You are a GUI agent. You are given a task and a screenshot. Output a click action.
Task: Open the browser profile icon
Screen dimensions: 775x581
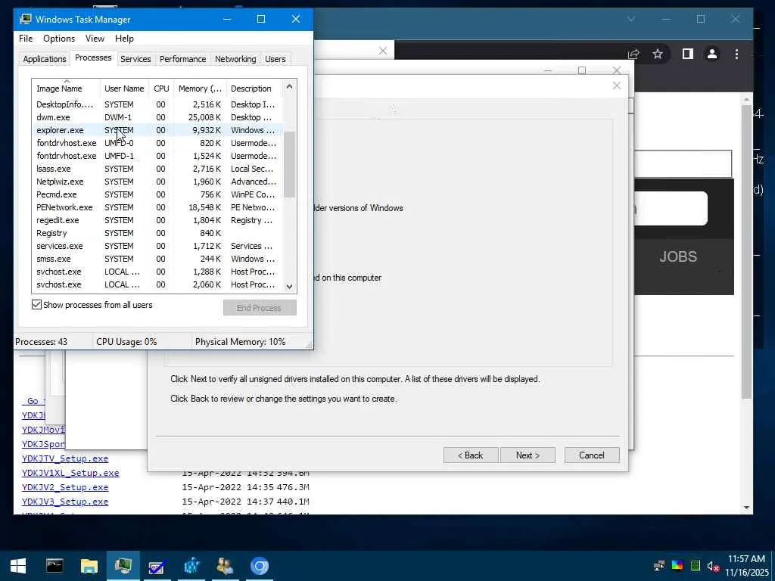point(711,54)
